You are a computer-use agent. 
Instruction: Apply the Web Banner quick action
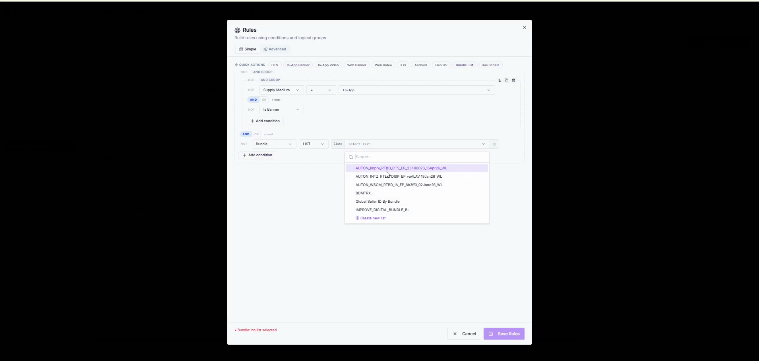point(356,65)
